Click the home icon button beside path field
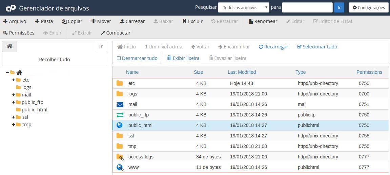Screen dimensions: 390x175 pyautogui.click(x=9, y=46)
